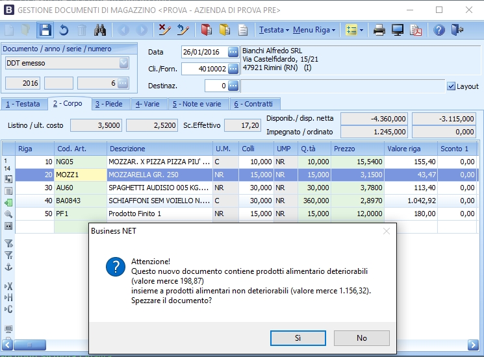The width and height of the screenshot is (484, 357).
Task: Open search with the binoculars icon
Action: coord(100,30)
